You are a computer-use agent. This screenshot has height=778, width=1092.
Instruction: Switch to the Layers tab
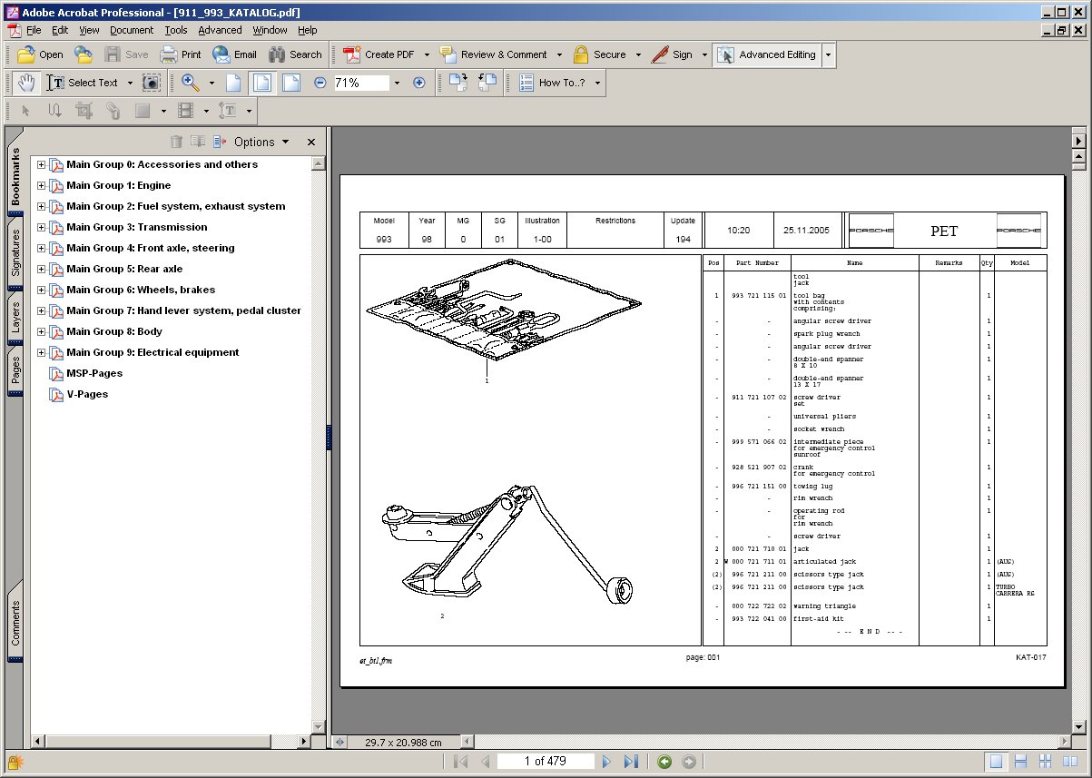click(15, 318)
